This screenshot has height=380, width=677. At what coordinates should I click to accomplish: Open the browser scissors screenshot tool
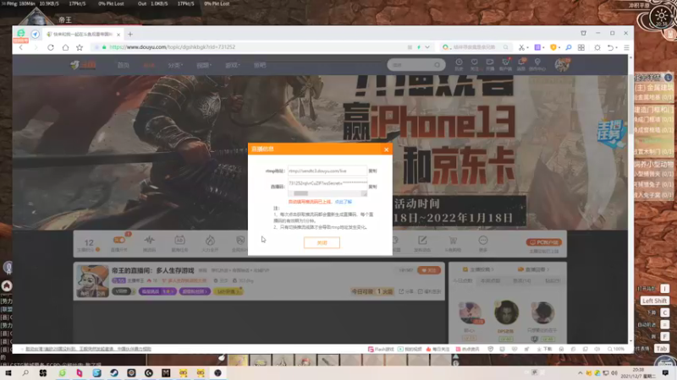point(521,47)
